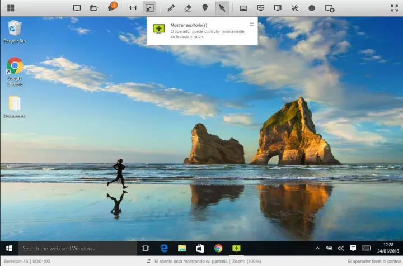This screenshot has height=266, width=403.
Task: Open Microsoft Edge from remote taskbar
Action: coord(164,248)
